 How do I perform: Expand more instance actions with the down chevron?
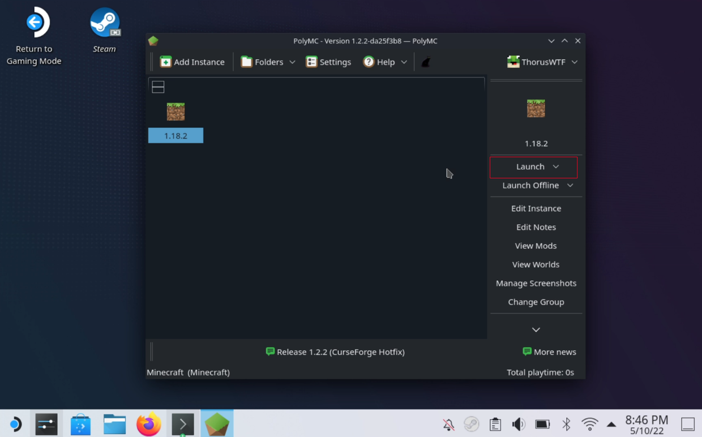(536, 329)
